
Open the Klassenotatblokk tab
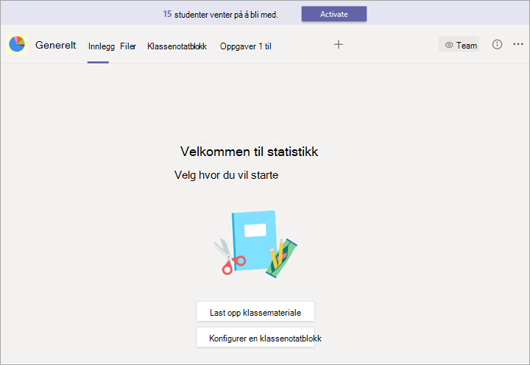pos(177,46)
